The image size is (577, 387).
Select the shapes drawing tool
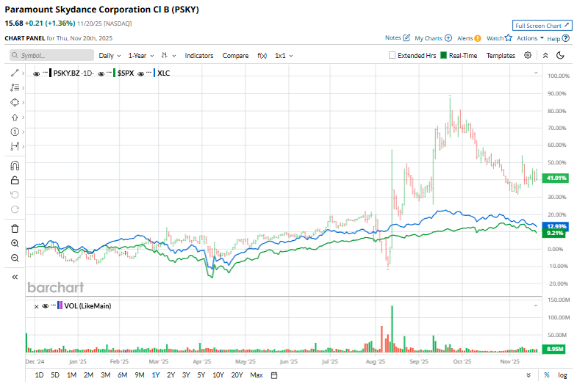pyautogui.click(x=15, y=103)
